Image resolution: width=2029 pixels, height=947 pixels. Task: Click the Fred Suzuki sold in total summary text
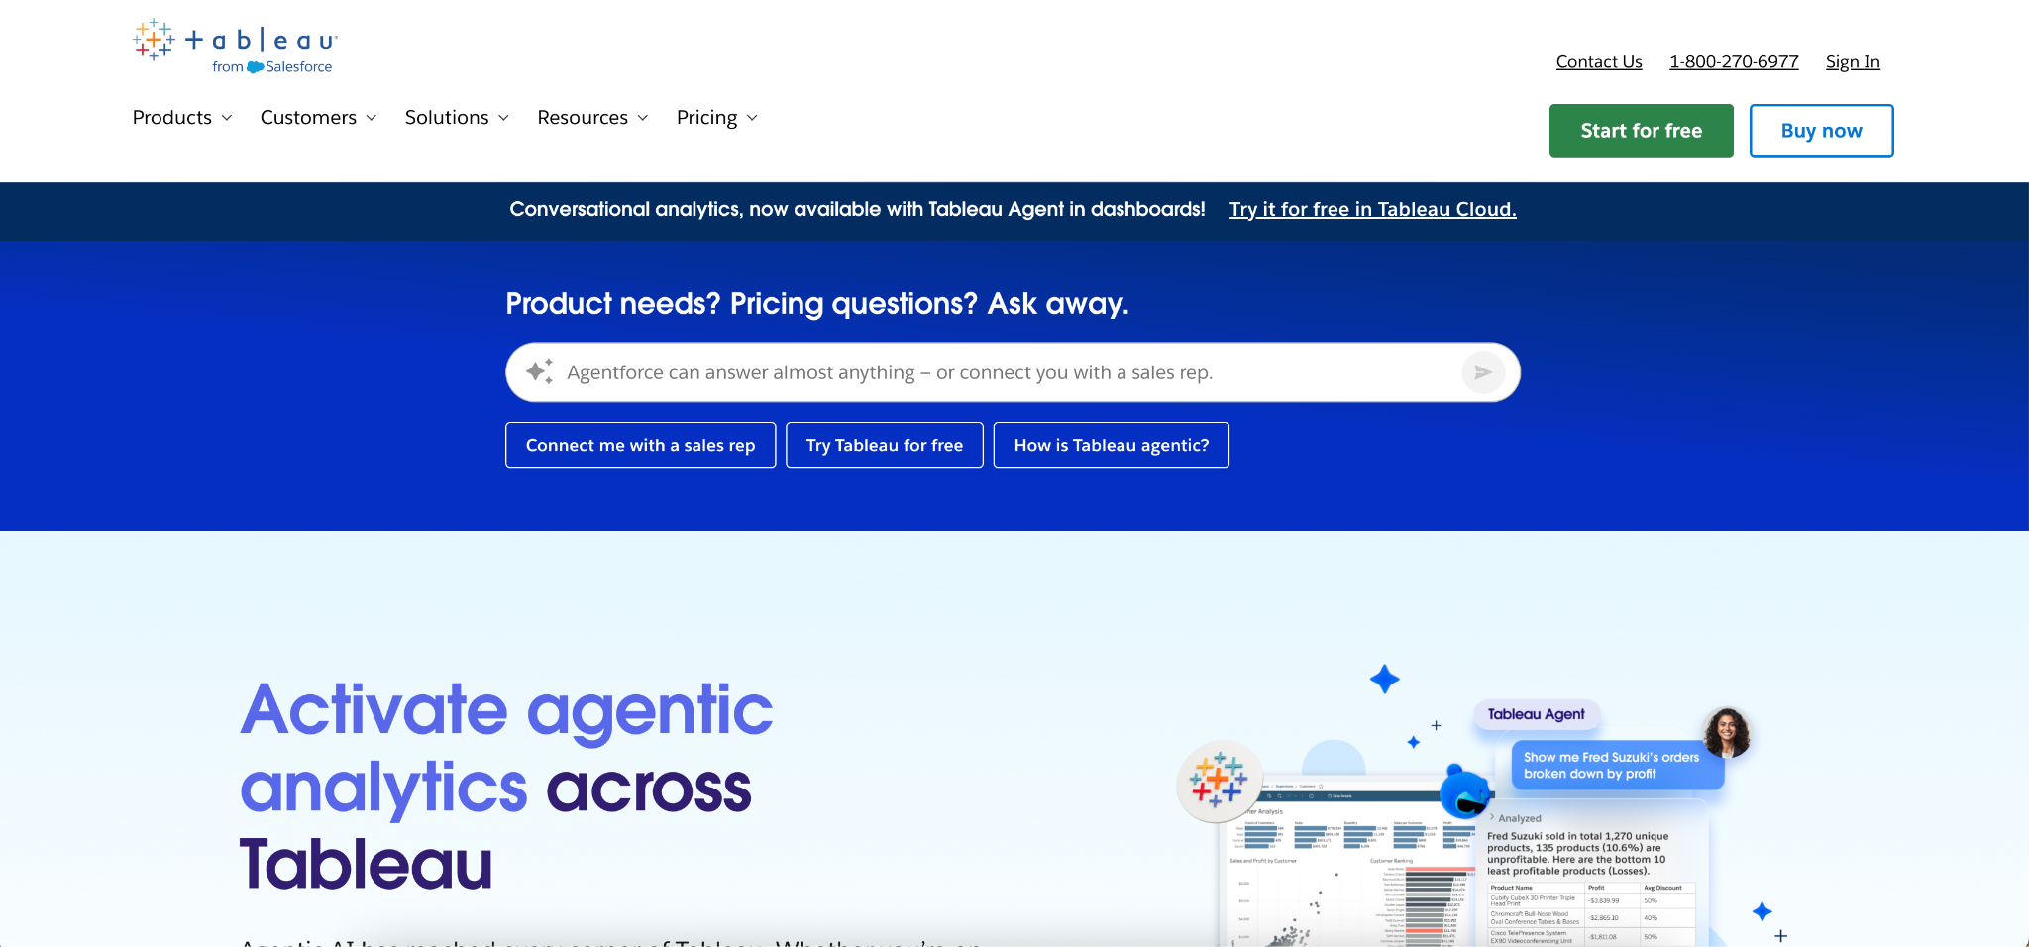pyautogui.click(x=1578, y=854)
